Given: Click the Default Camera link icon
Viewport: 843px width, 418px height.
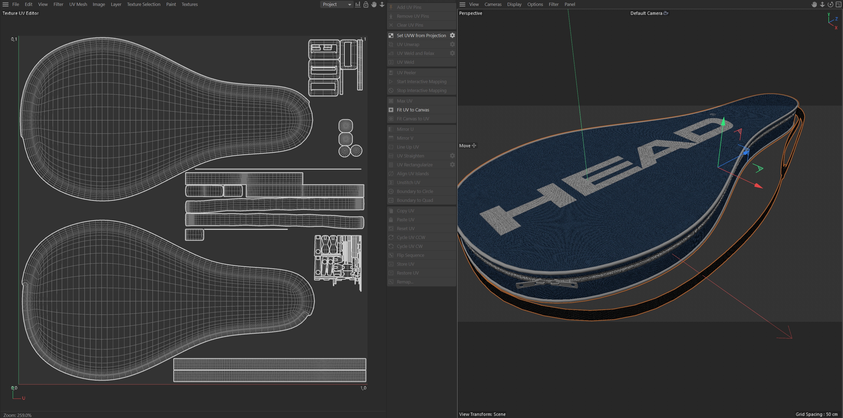Looking at the screenshot, I should 666,13.
